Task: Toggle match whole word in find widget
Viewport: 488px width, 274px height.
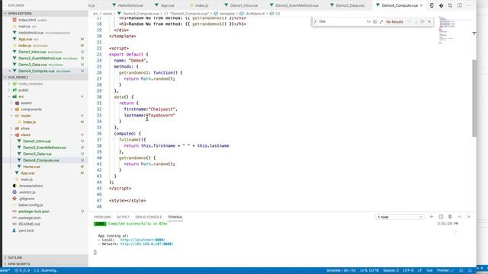Action: coord(375,22)
